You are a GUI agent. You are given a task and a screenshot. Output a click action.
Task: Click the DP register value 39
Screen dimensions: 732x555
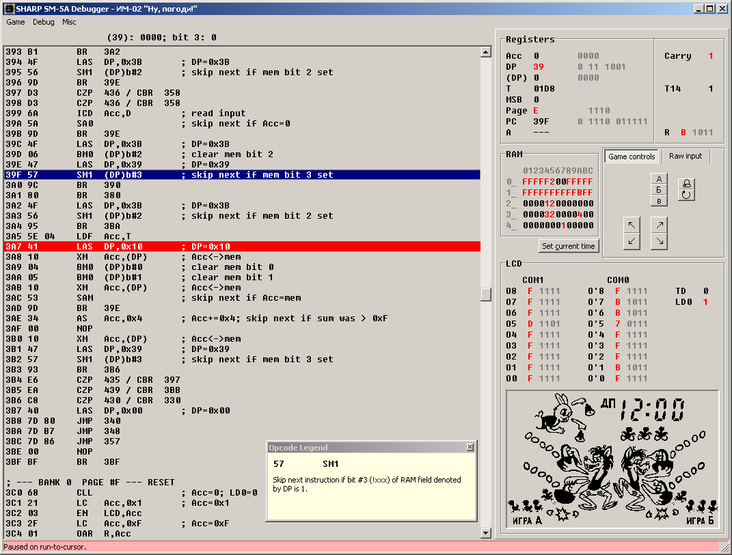[539, 67]
